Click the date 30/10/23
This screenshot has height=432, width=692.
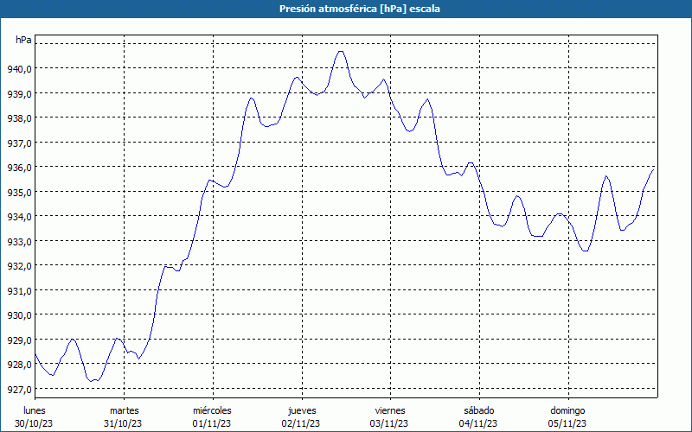[34, 423]
